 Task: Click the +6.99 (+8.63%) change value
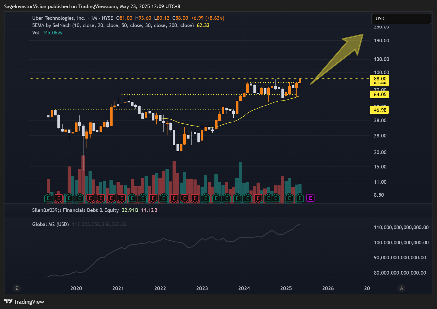tap(208, 18)
